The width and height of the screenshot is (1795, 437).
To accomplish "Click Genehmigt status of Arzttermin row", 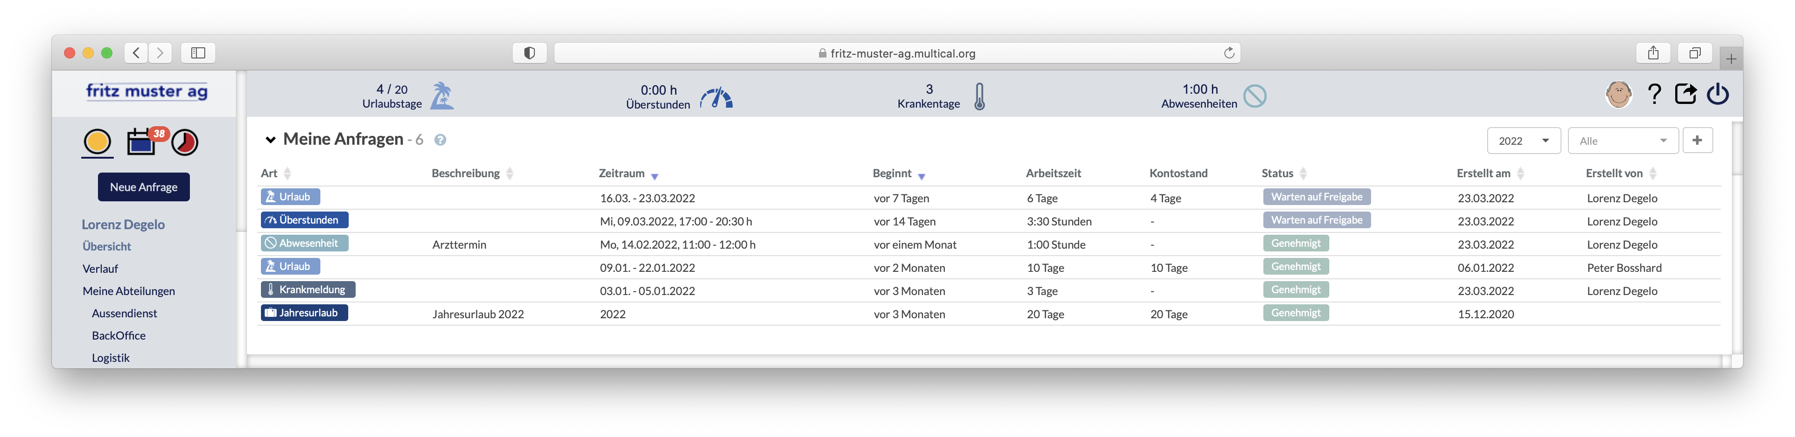I will [1295, 243].
